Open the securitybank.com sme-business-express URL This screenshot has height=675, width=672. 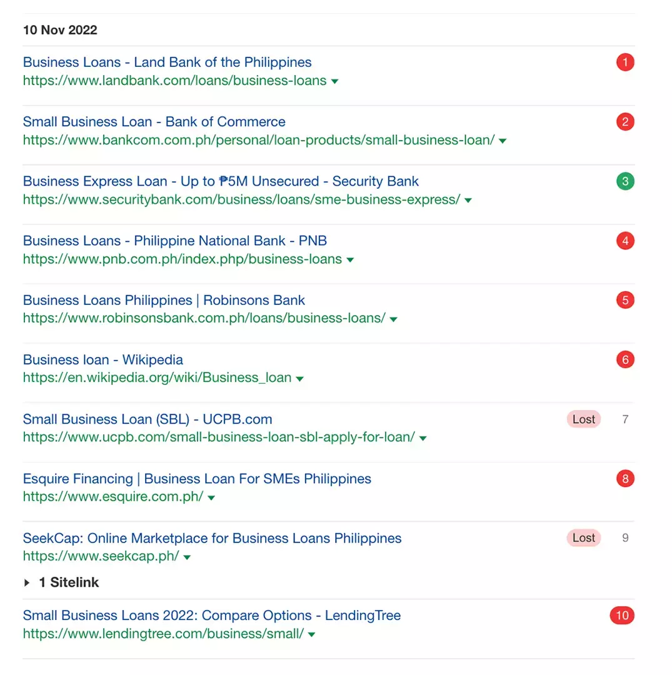click(x=241, y=199)
